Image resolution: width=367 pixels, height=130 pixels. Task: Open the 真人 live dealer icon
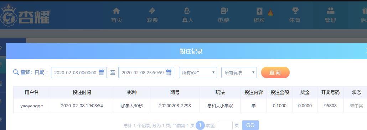tap(187, 11)
